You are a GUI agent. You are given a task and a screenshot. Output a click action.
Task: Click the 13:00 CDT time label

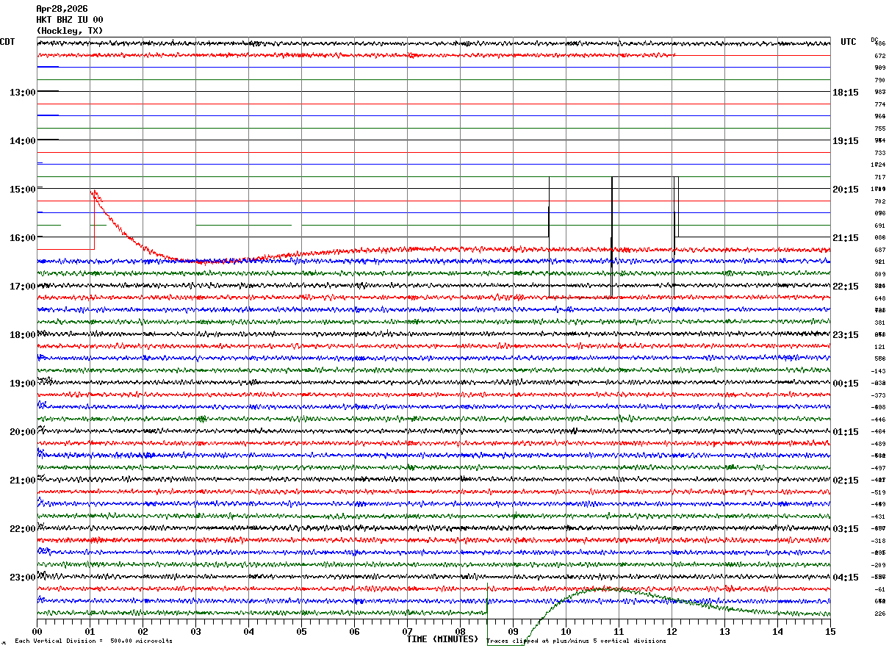pos(22,93)
